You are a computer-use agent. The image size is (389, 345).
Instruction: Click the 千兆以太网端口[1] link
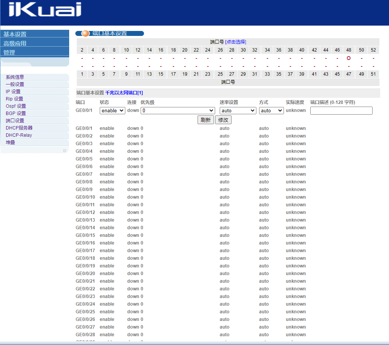tap(124, 93)
